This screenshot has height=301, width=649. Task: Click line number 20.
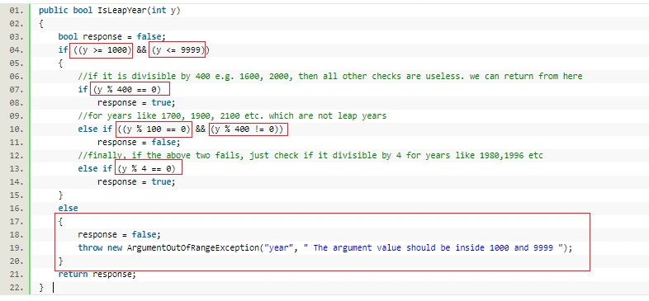tap(17, 261)
